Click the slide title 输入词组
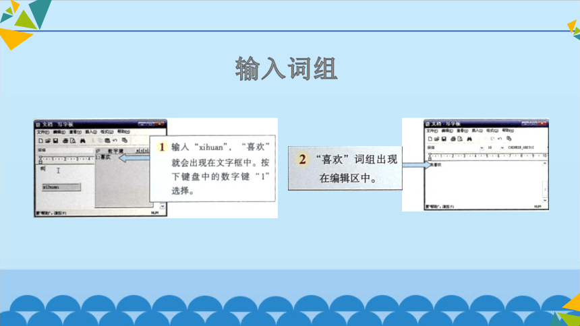 (x=287, y=69)
